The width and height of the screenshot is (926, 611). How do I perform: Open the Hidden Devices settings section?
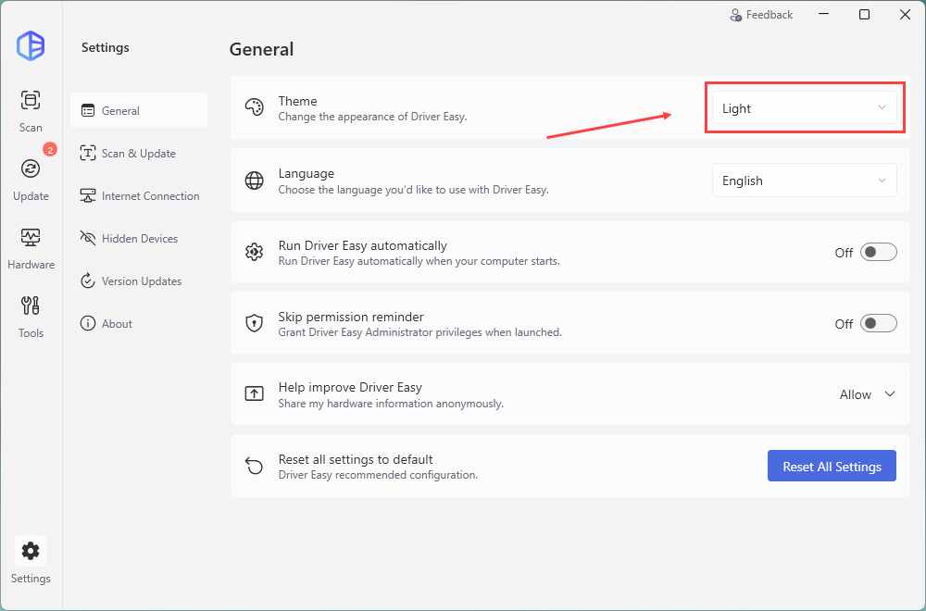click(x=139, y=239)
